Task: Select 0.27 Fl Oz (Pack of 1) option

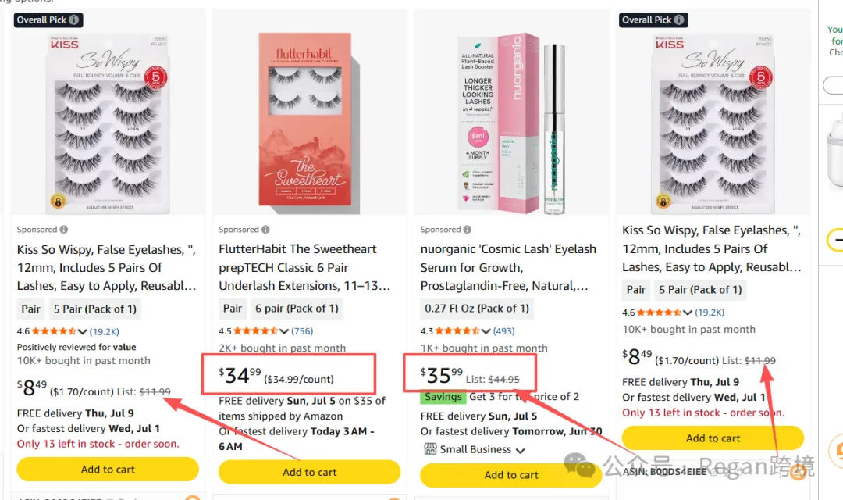Action: click(x=477, y=309)
